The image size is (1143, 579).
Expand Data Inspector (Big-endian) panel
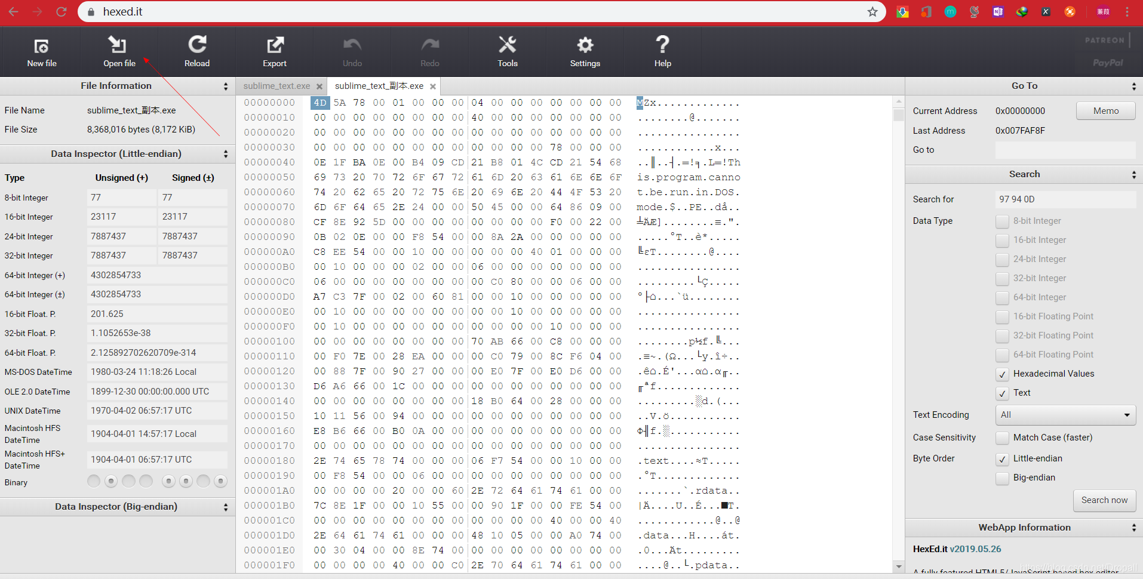pyautogui.click(x=226, y=507)
